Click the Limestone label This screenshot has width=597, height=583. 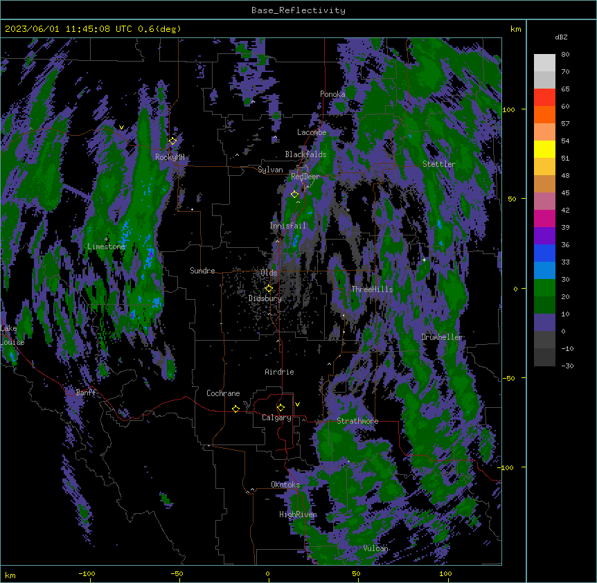[x=106, y=246]
